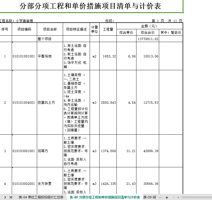Select quantity cell 2800.843
Screen dimensions: 212x200
pos(108,102)
